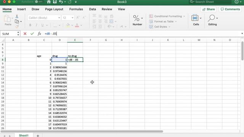Click the formula bar text =d8 - .05

pos(51,33)
